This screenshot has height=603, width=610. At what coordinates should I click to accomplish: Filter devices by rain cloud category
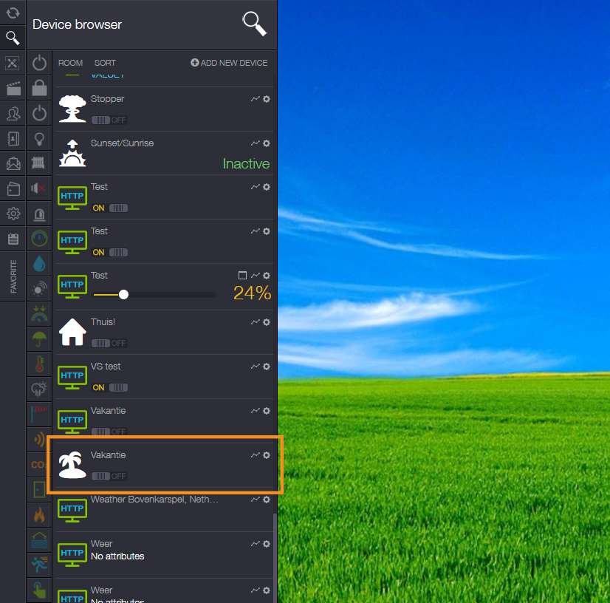click(39, 389)
